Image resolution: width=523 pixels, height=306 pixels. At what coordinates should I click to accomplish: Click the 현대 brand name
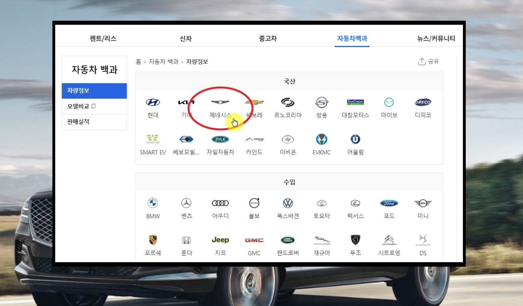point(153,115)
